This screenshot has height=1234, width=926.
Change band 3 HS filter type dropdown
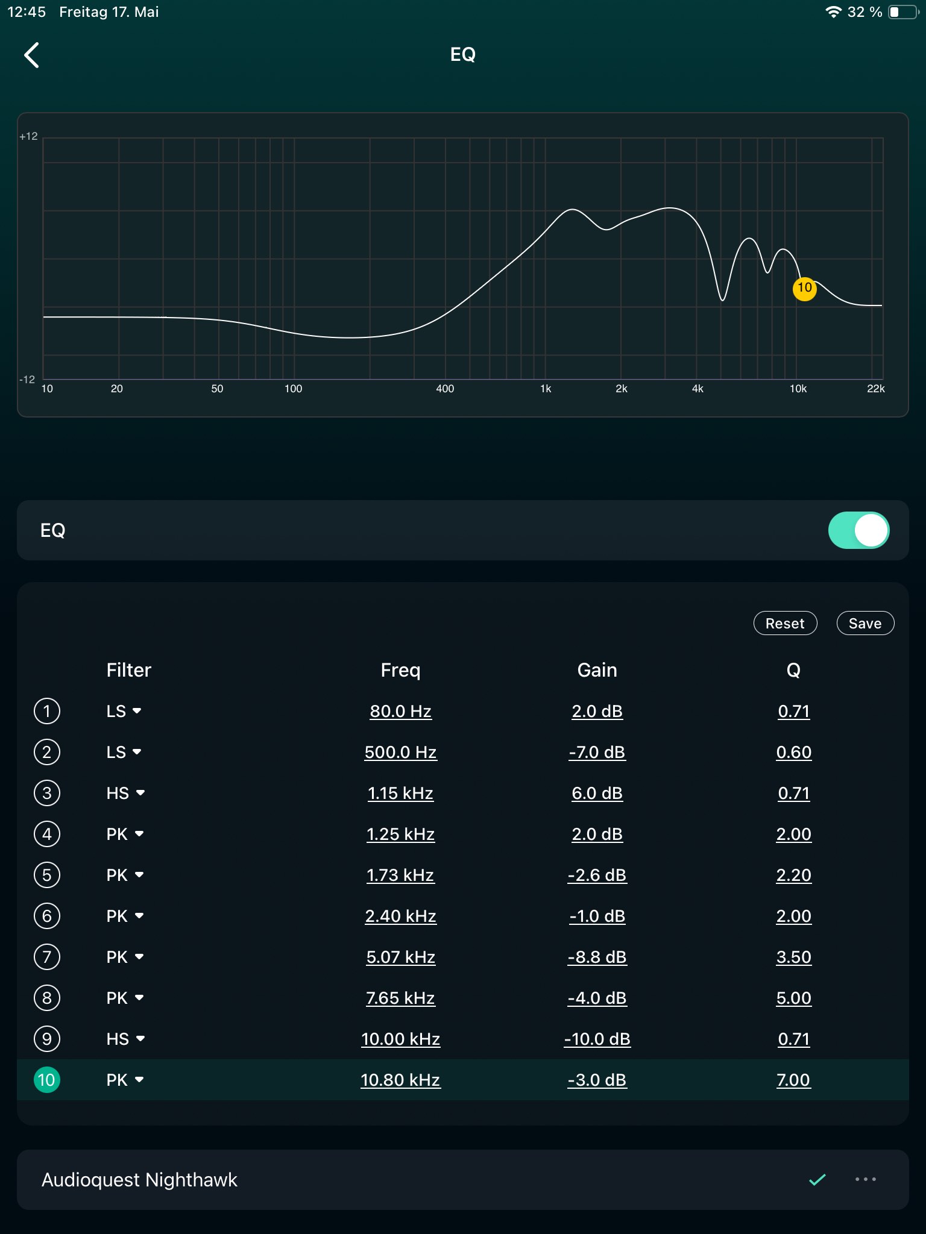(126, 793)
